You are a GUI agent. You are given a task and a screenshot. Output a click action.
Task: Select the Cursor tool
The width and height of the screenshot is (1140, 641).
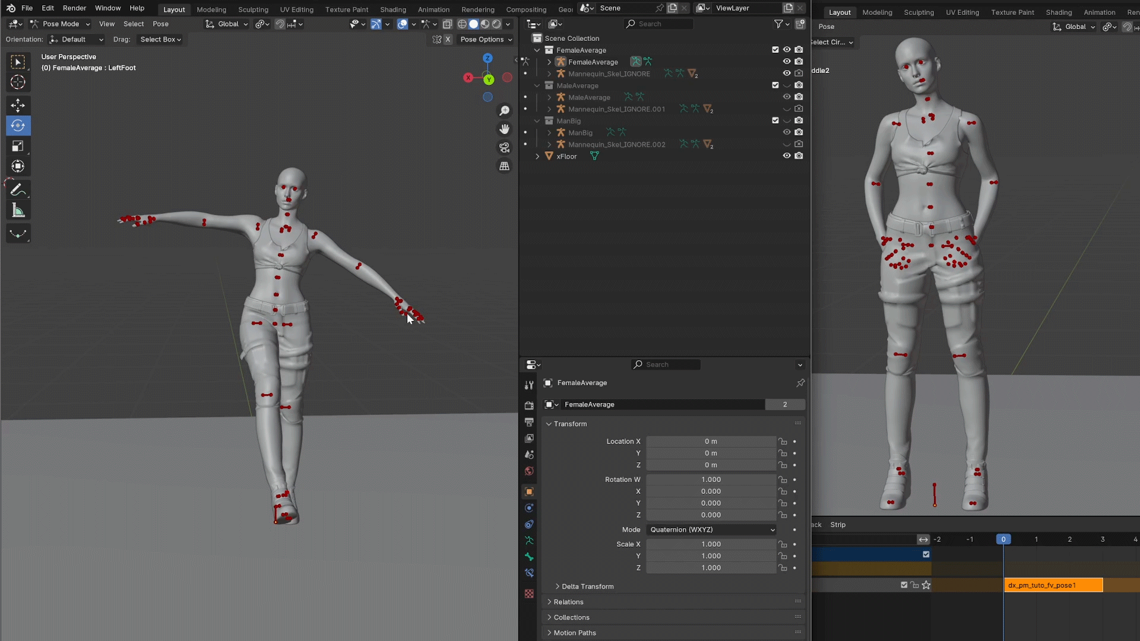click(18, 82)
